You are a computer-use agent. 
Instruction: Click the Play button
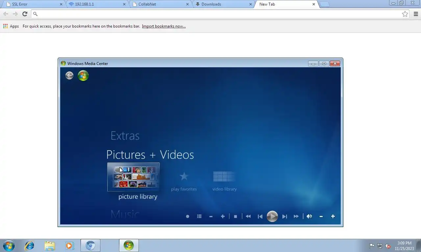tap(272, 216)
